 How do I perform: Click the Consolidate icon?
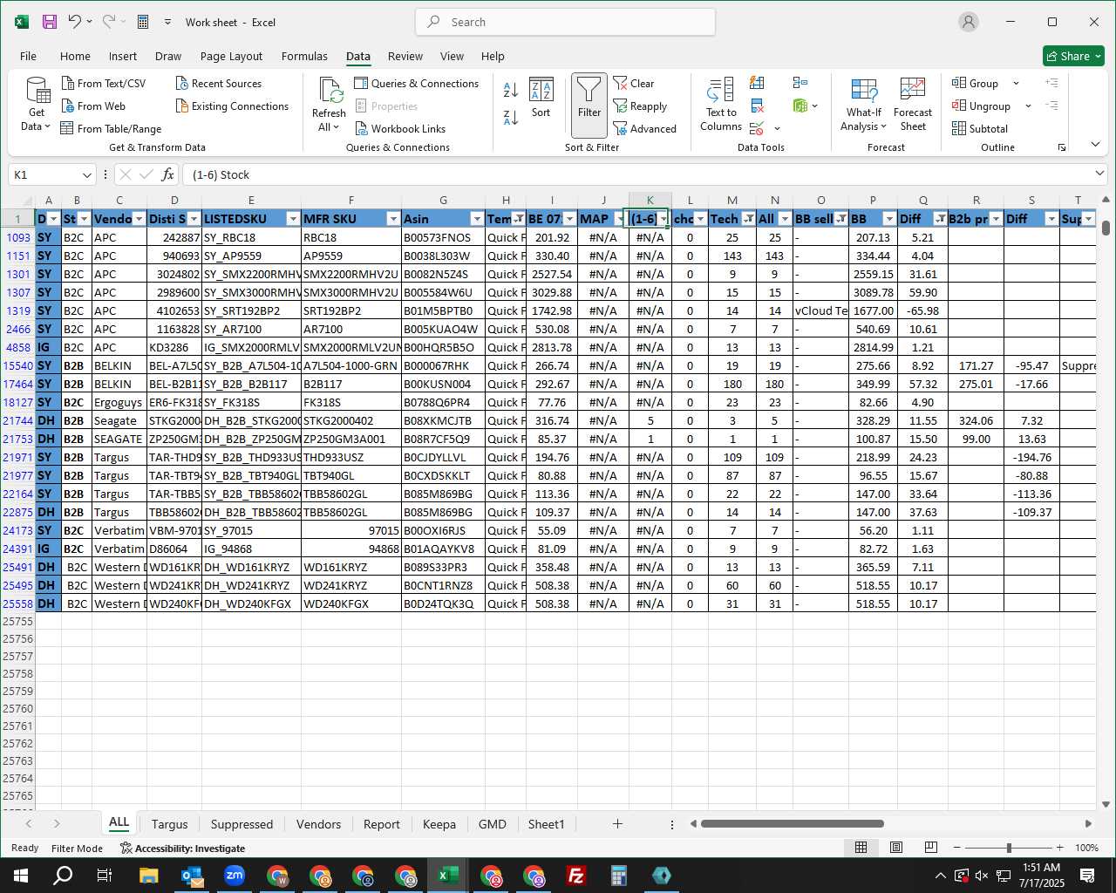[x=800, y=83]
